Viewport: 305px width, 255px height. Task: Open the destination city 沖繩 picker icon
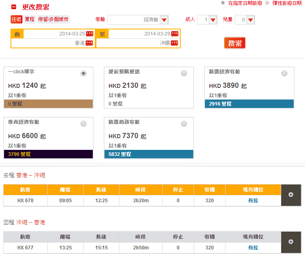point(174,43)
